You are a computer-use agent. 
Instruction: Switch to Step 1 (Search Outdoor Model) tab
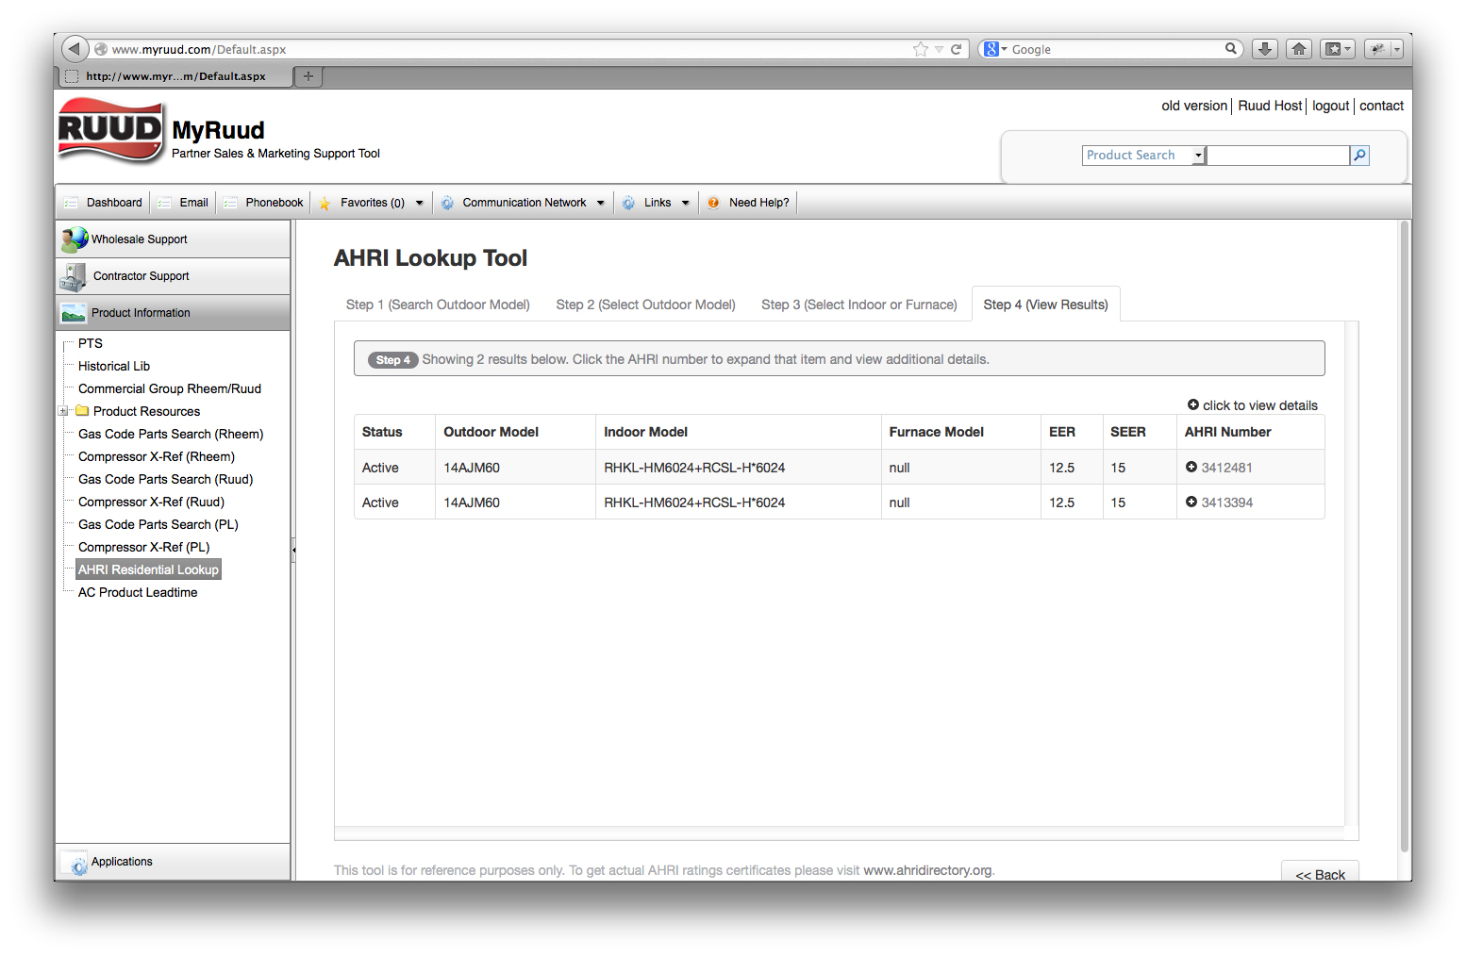coord(437,304)
